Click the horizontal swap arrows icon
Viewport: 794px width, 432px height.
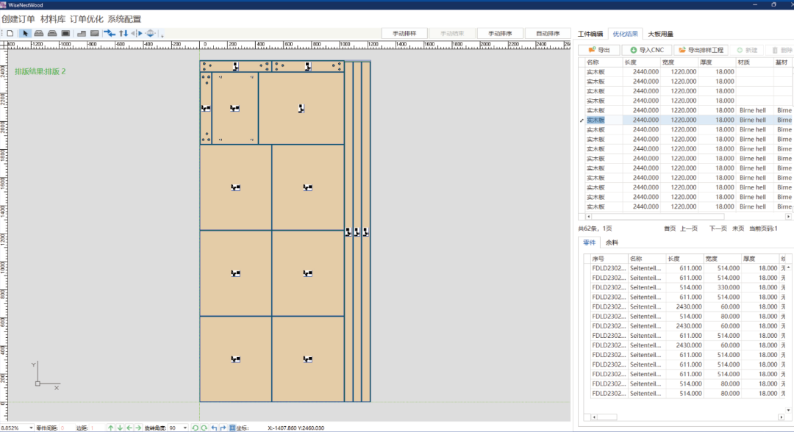[x=110, y=33]
